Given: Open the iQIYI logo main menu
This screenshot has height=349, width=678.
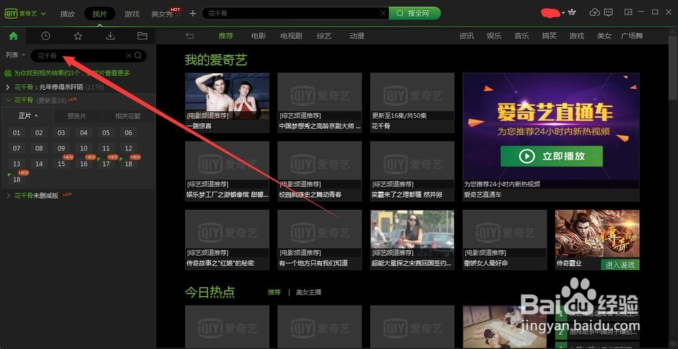Looking at the screenshot, I should 25,14.
